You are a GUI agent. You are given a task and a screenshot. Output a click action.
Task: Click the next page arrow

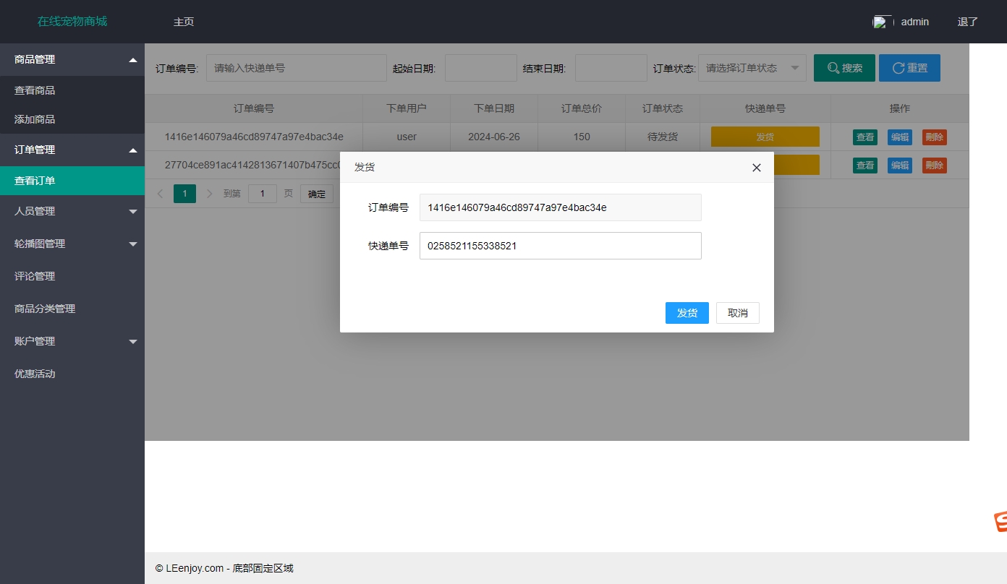pos(209,193)
